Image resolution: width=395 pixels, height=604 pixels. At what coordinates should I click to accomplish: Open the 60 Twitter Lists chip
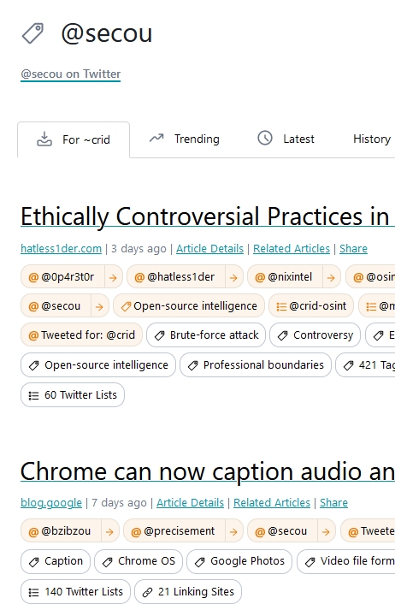point(73,395)
